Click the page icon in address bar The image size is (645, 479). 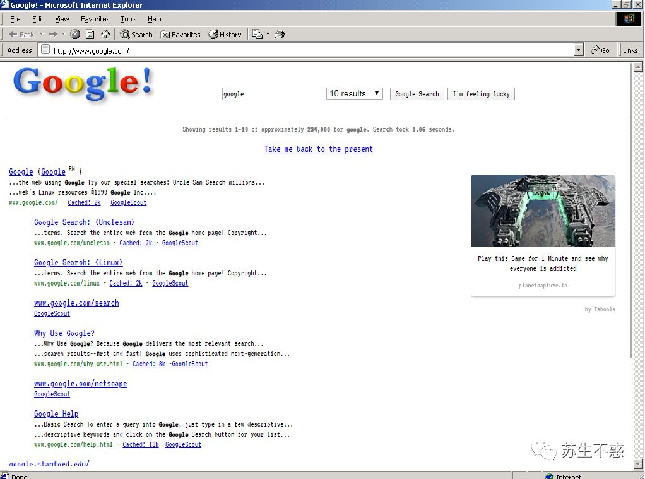45,50
